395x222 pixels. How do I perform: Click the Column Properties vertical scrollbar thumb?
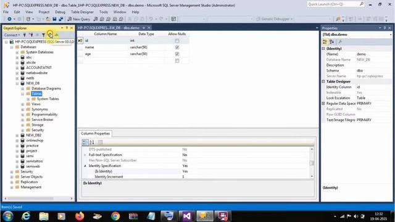coord(312,163)
